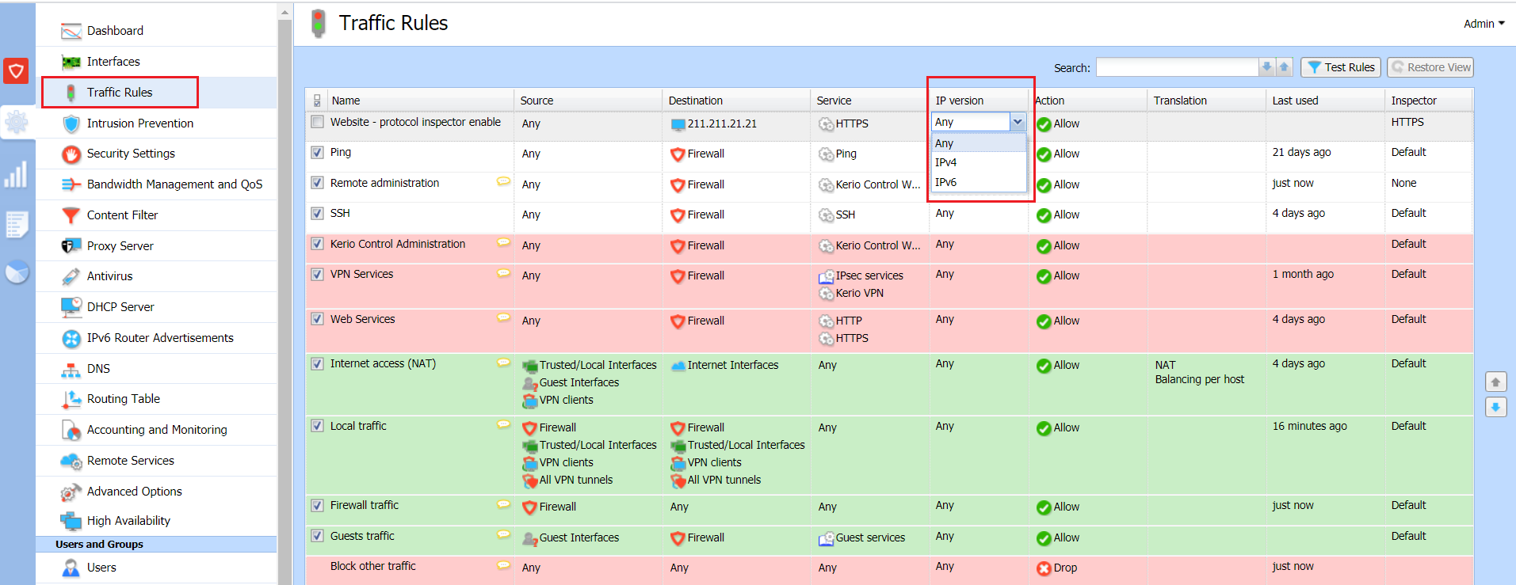The width and height of the screenshot is (1516, 585).
Task: Open Intrusion Prevention shield icon
Action: [71, 123]
